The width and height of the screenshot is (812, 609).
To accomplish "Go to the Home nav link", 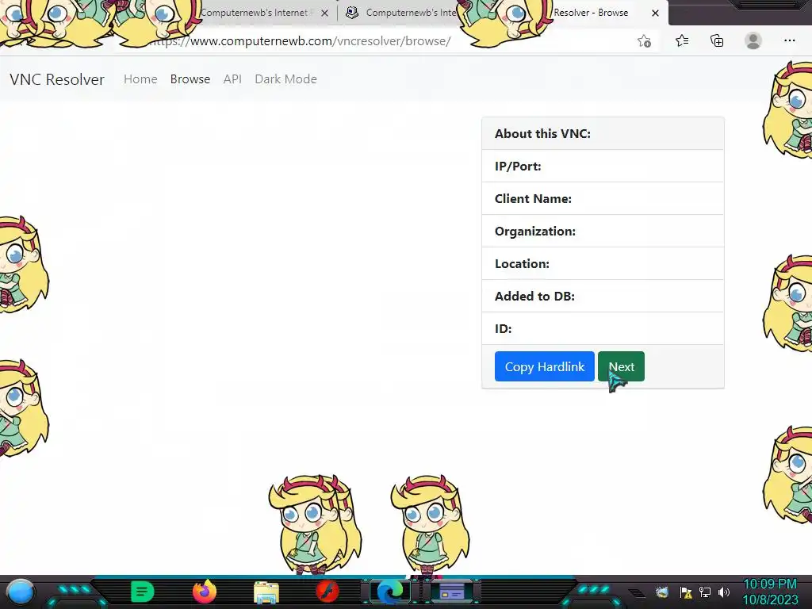I will click(140, 79).
